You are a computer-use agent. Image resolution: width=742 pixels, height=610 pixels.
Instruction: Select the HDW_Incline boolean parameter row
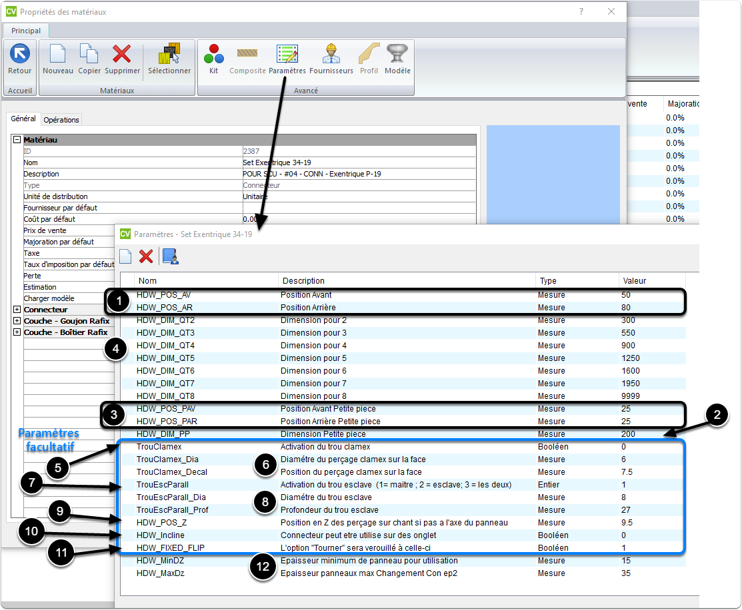point(161,535)
